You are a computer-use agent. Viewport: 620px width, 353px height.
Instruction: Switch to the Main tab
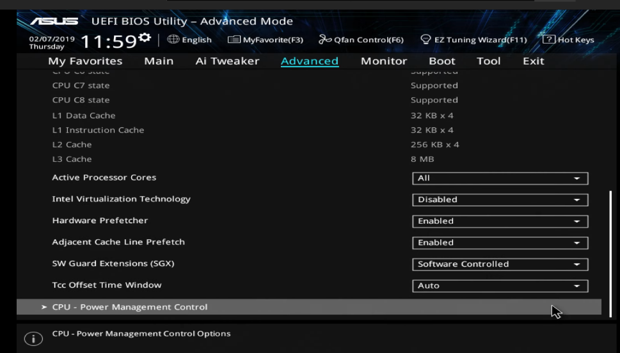coord(159,61)
